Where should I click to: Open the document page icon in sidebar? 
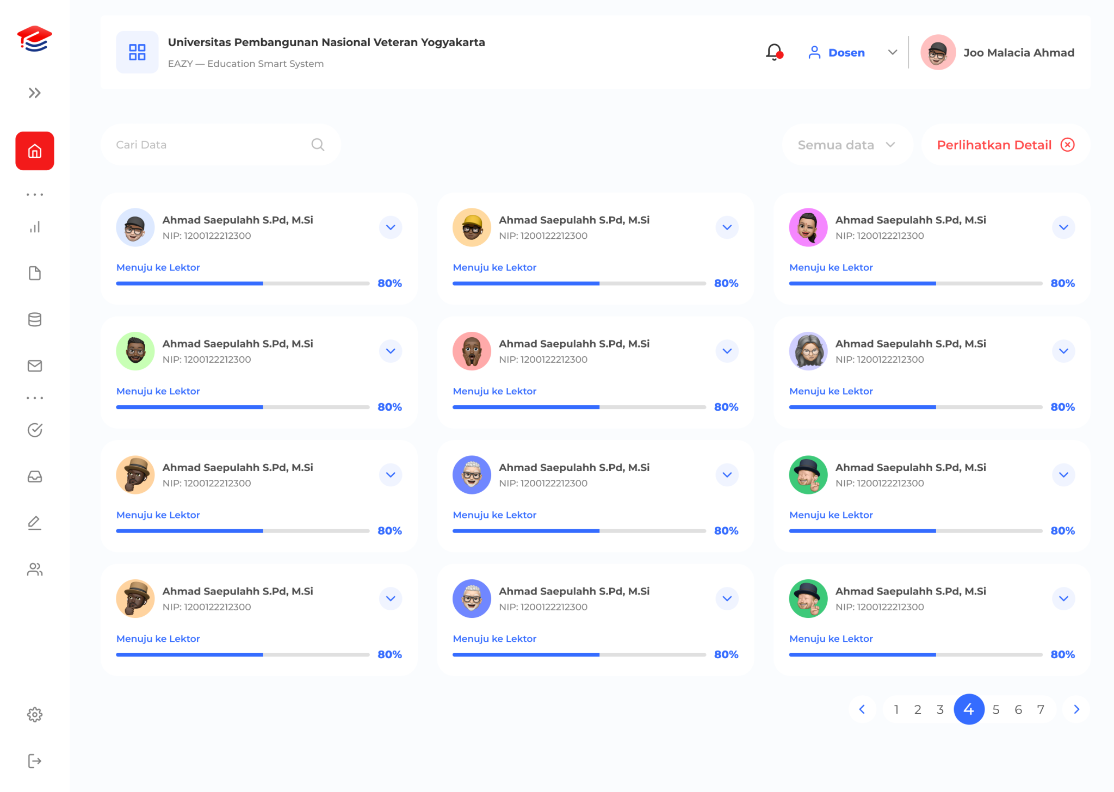click(x=35, y=273)
